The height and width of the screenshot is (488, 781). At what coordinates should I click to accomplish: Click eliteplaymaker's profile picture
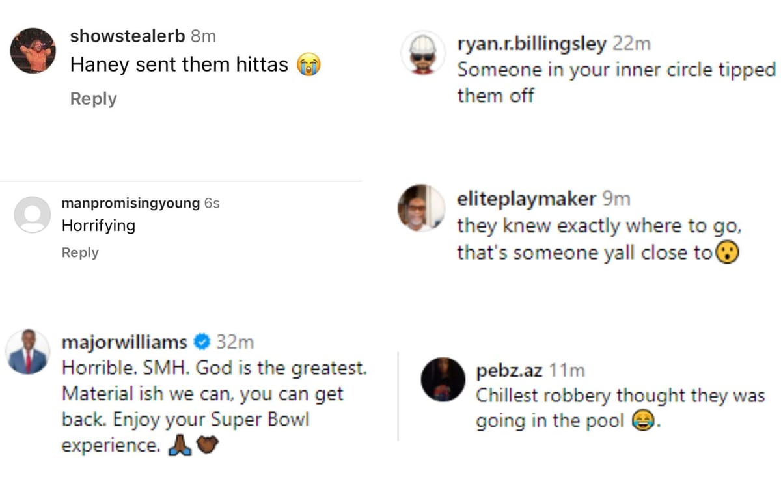point(421,208)
